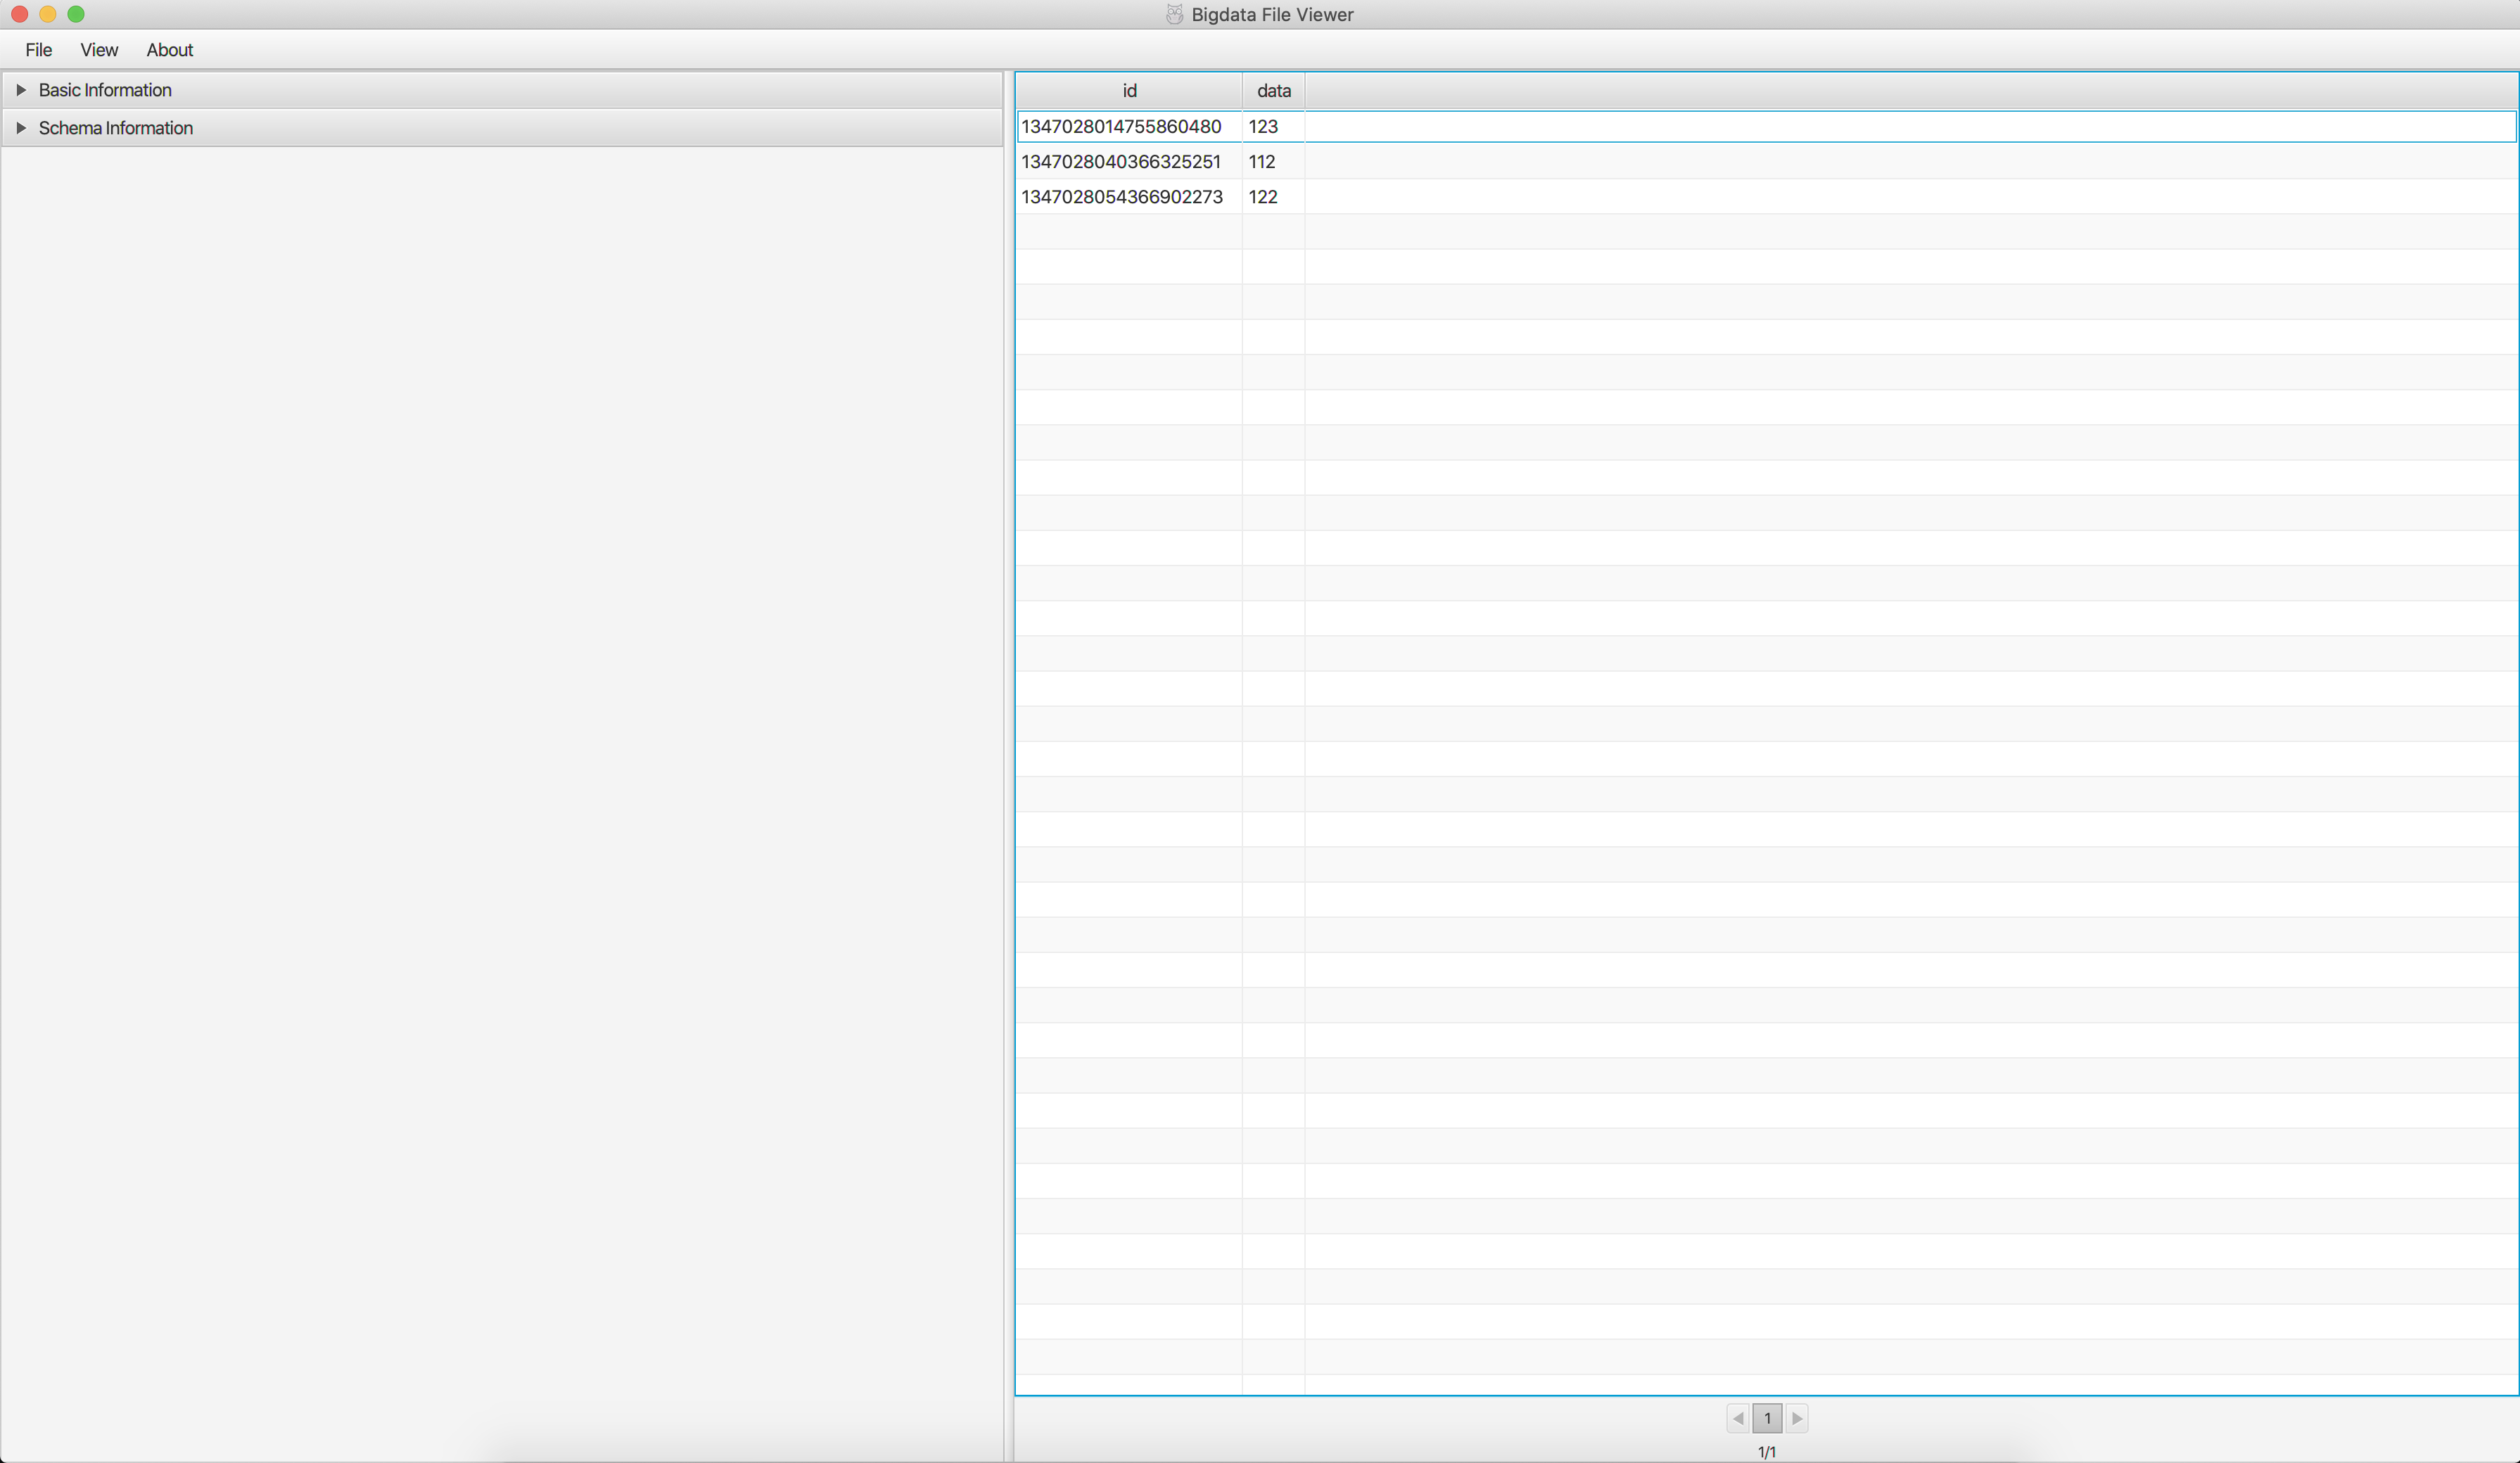Sort by the data column header
2520x1463 pixels.
(x=1273, y=91)
